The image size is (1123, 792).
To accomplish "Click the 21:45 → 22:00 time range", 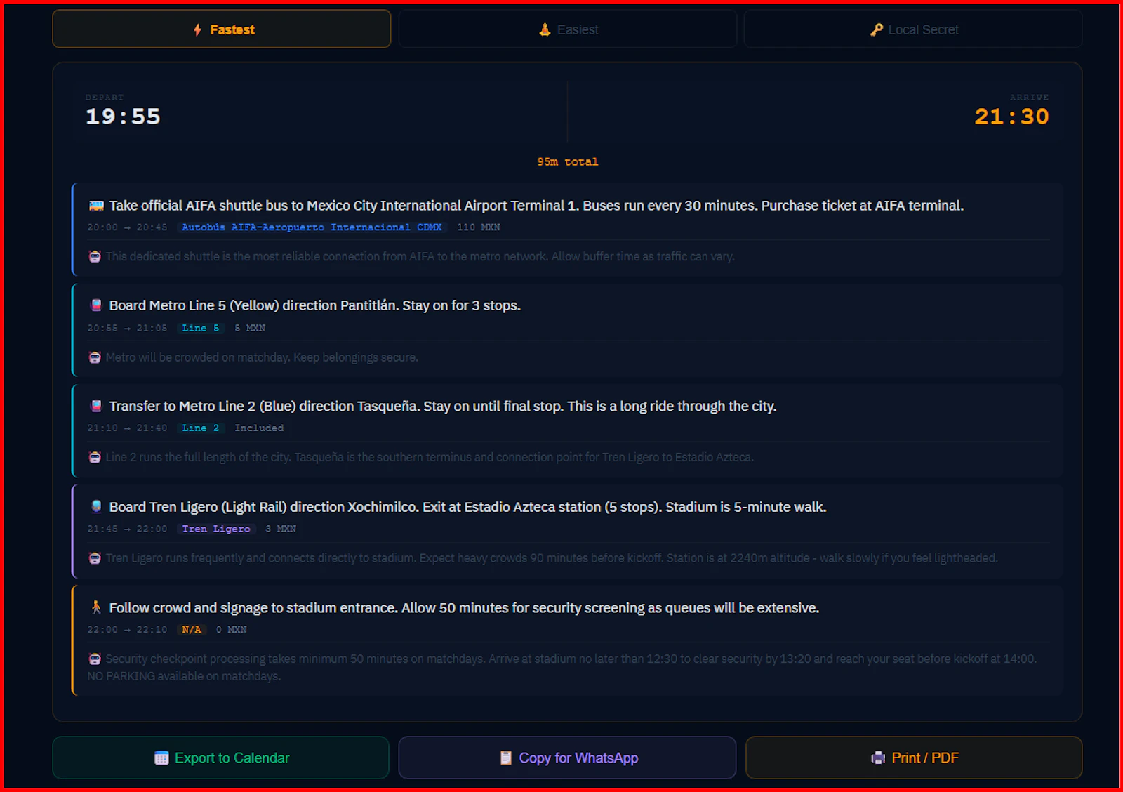I will [127, 529].
